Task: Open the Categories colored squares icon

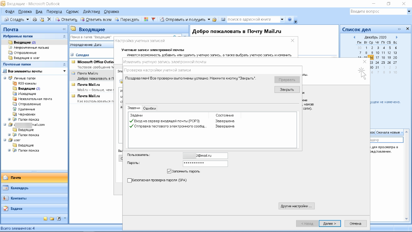Action: click(x=146, y=19)
